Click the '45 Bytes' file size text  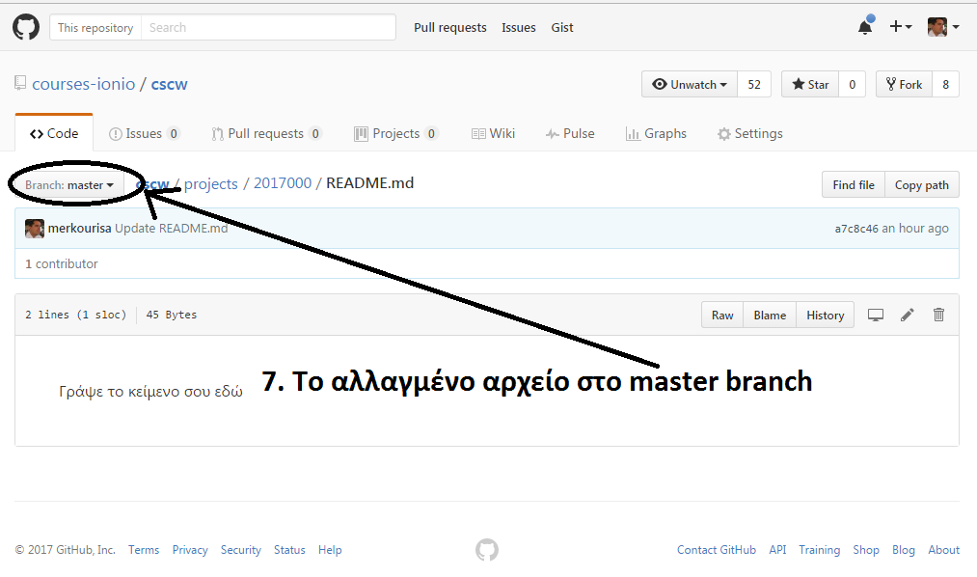point(172,315)
